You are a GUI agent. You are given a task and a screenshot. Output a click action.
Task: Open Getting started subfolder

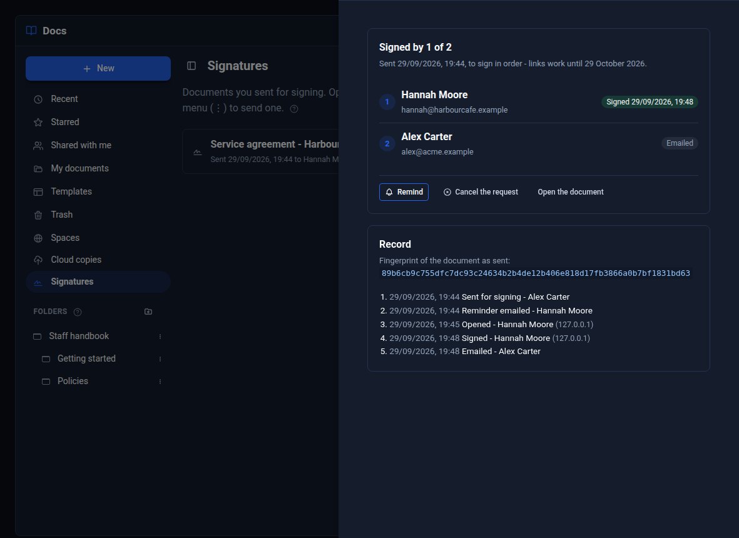click(86, 358)
